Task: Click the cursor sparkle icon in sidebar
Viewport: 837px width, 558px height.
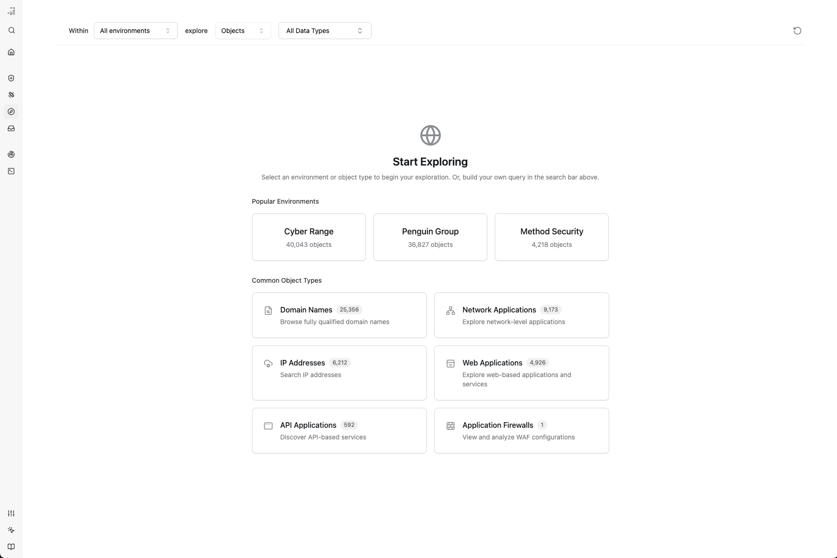Action: (x=11, y=530)
